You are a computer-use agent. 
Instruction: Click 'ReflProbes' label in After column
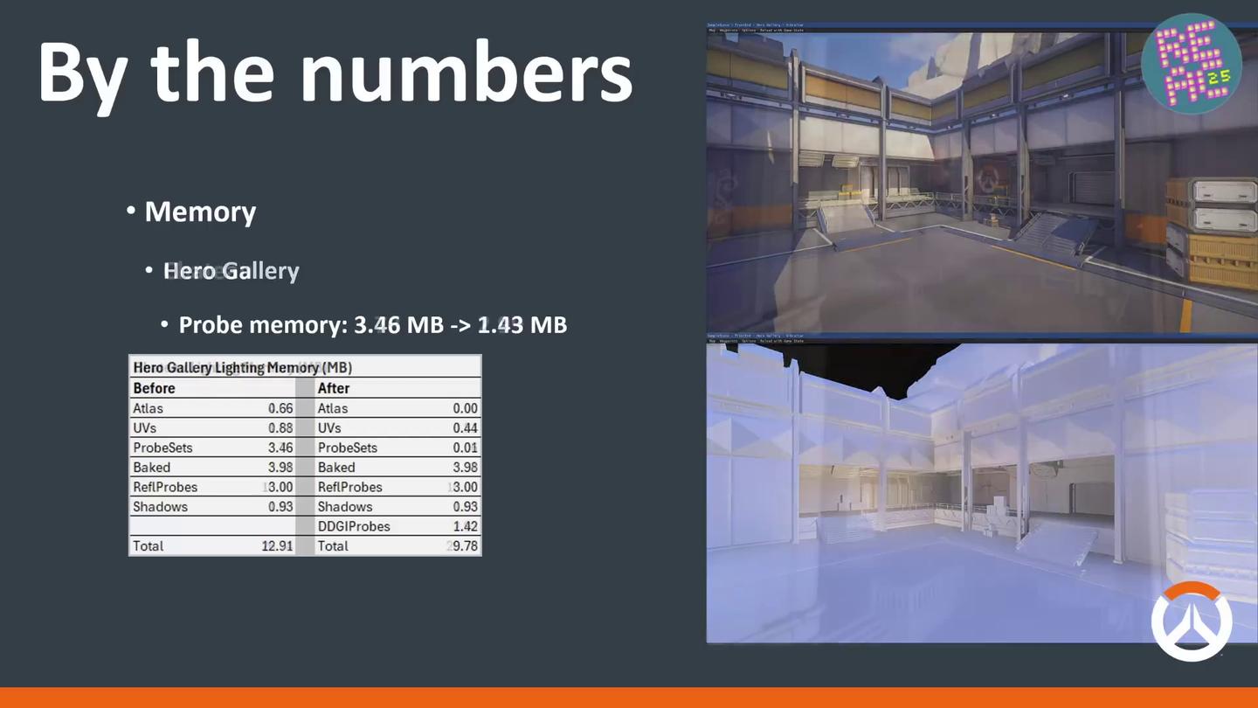click(350, 487)
